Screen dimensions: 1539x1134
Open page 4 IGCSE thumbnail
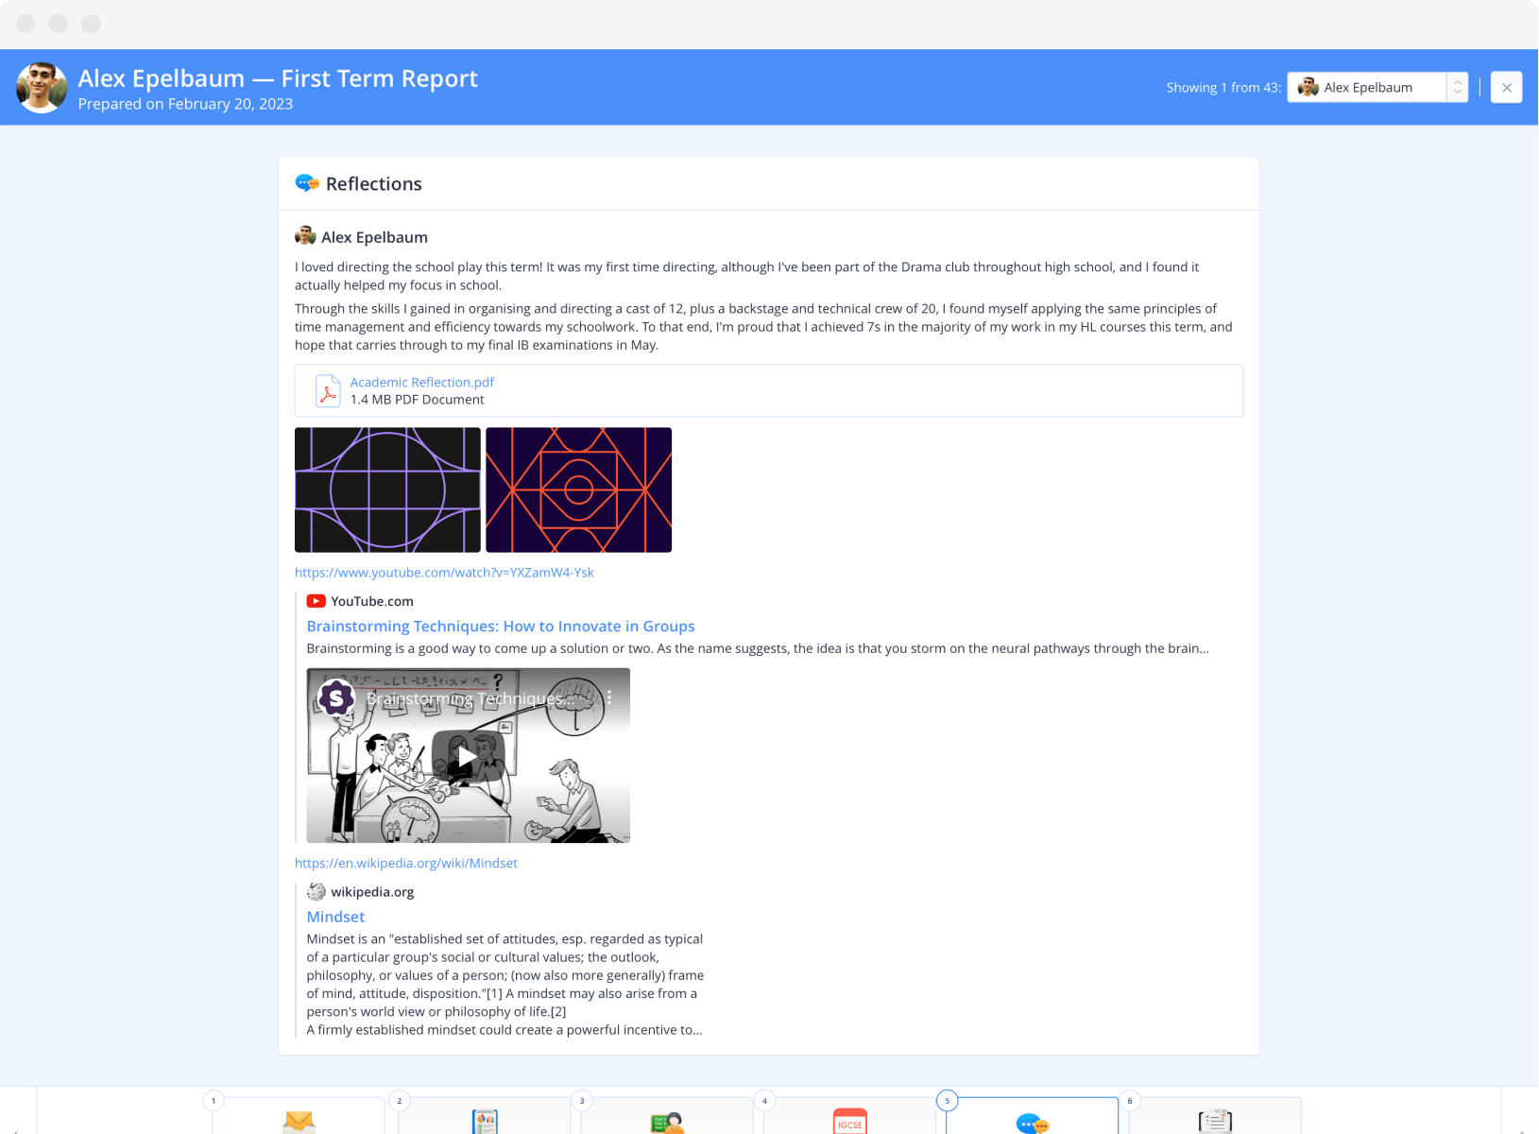(x=849, y=1121)
